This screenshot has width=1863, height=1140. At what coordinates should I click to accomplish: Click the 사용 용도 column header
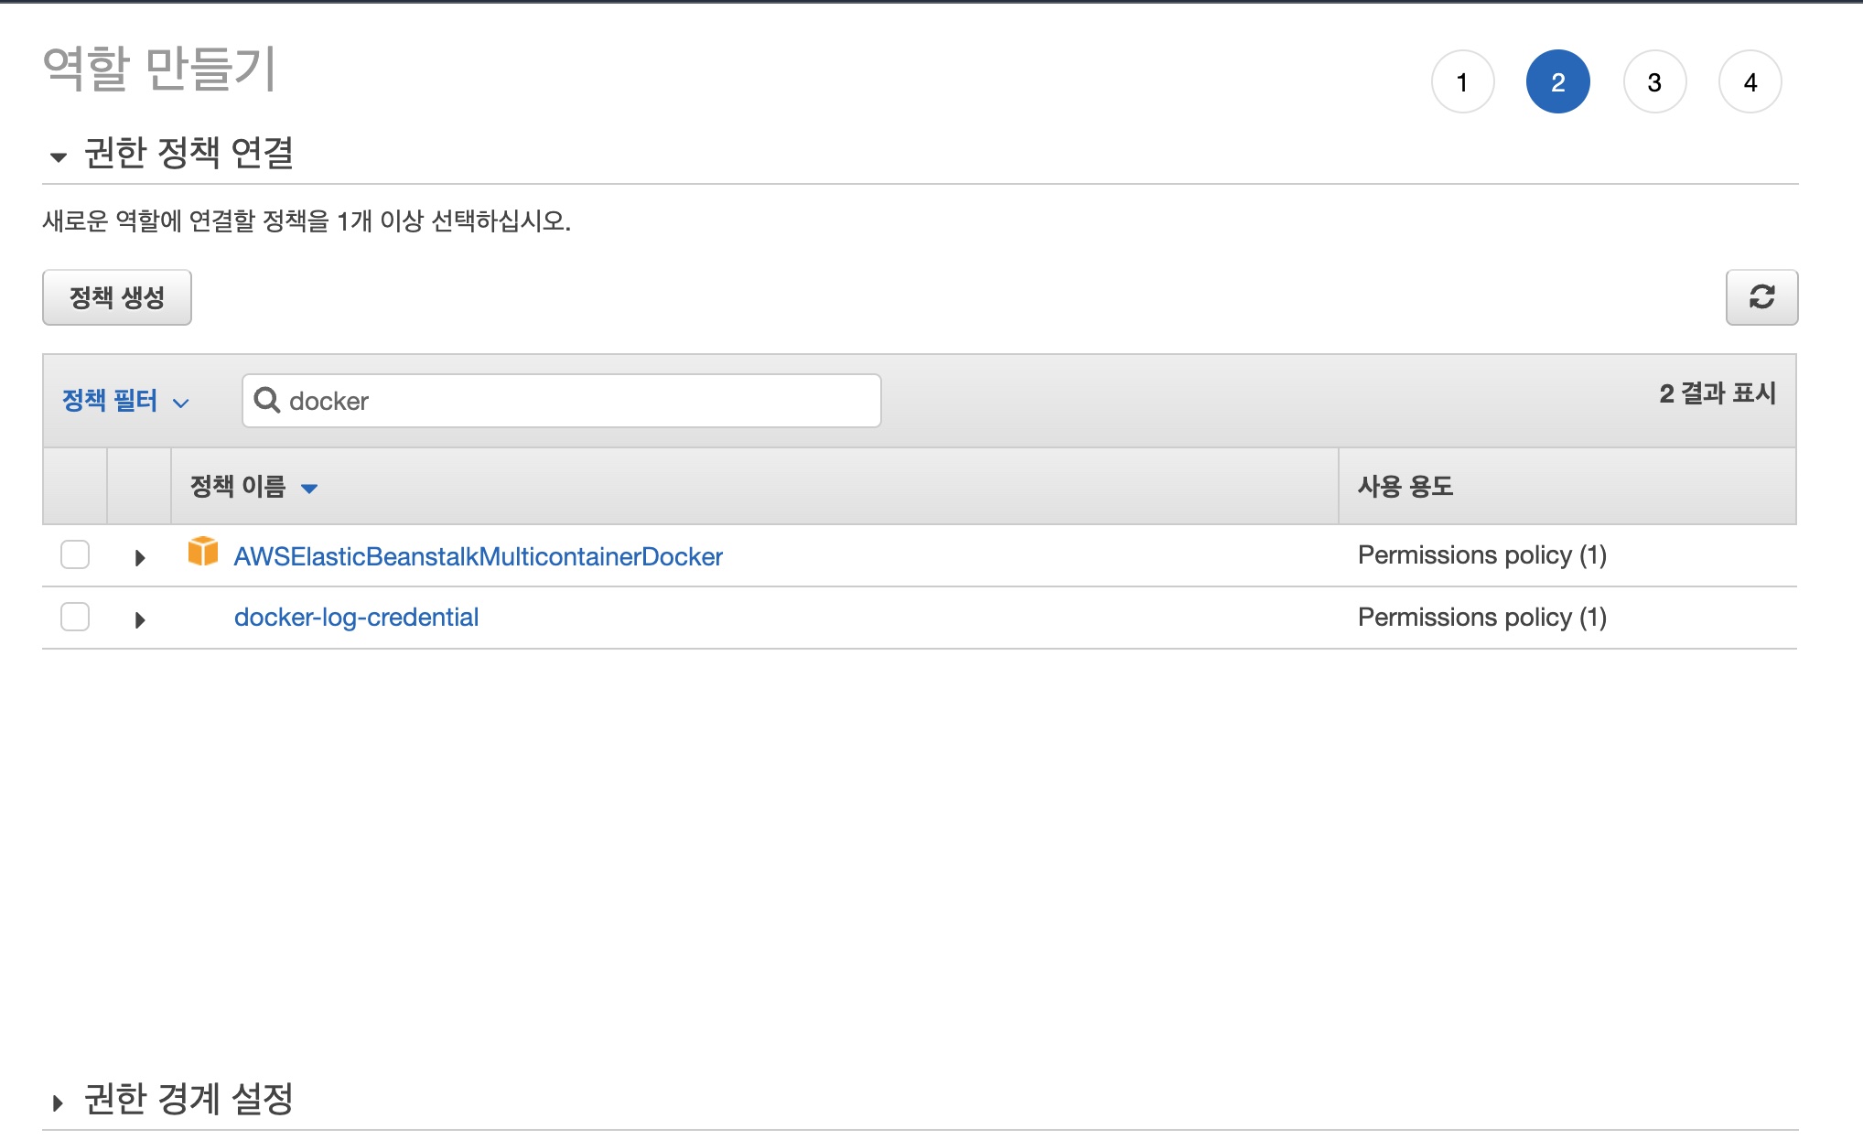(1405, 486)
